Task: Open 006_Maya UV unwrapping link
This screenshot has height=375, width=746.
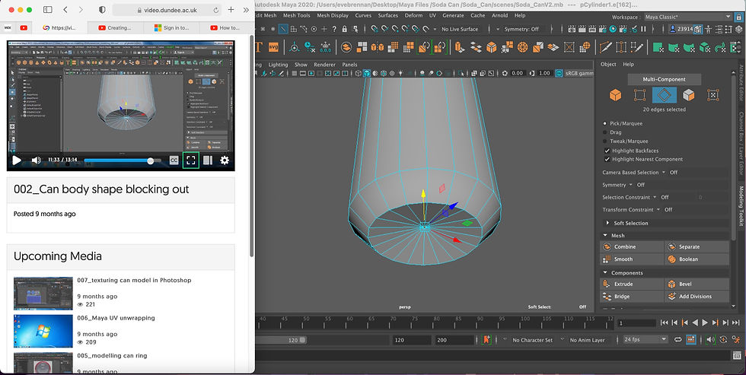Action: (x=116, y=317)
